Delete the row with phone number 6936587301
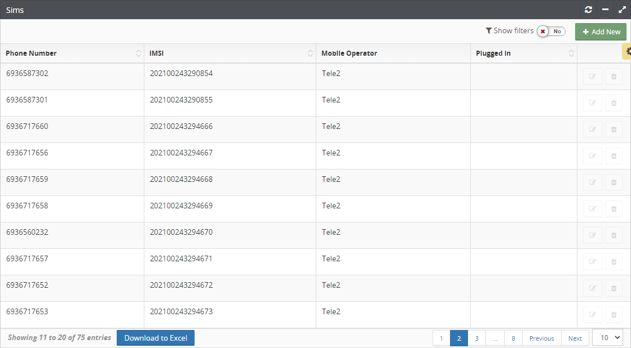The height and width of the screenshot is (348, 631). [x=614, y=103]
